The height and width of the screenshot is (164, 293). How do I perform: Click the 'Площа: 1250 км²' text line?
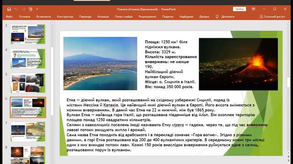(166, 42)
